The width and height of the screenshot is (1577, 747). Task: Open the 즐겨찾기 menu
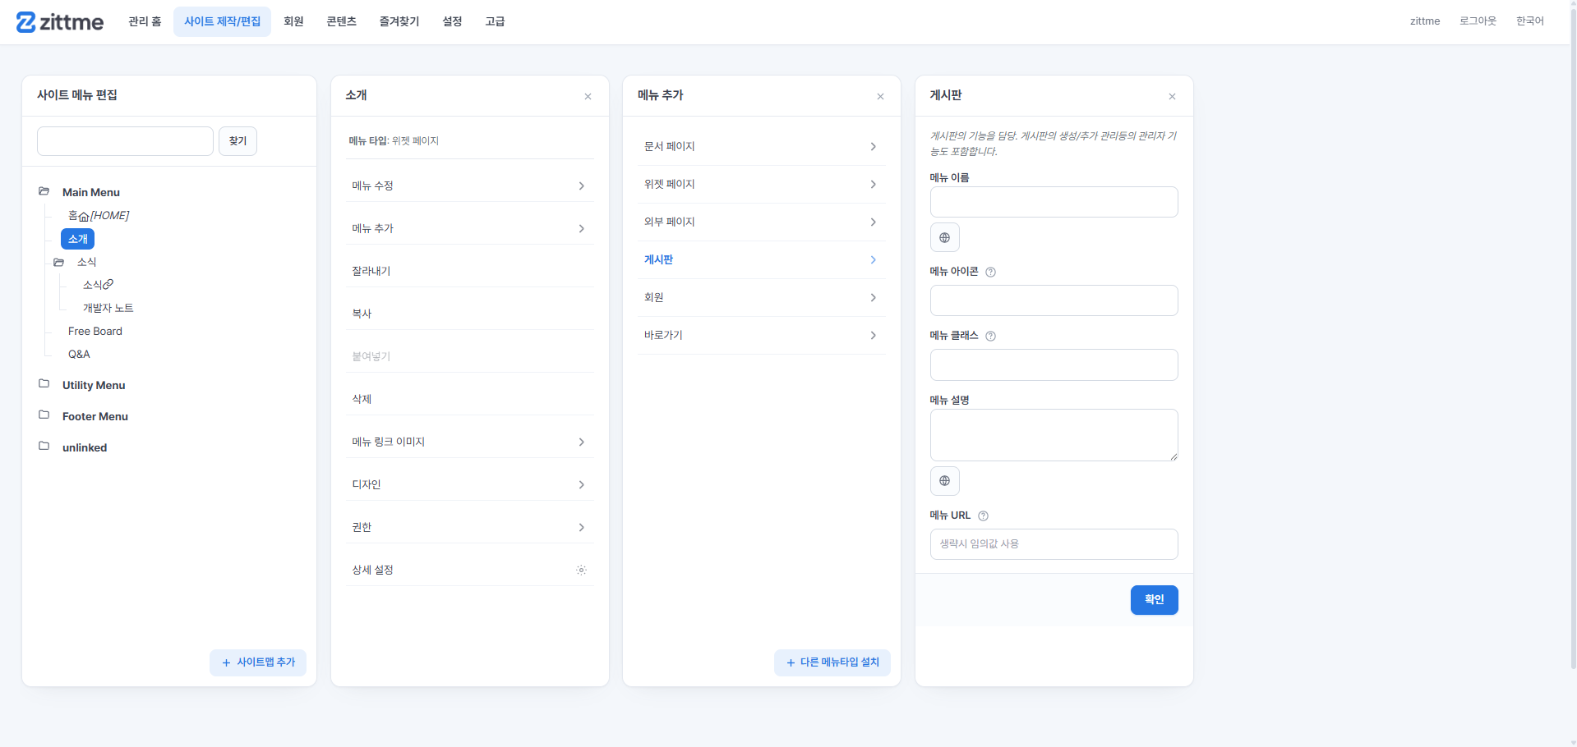click(x=399, y=21)
